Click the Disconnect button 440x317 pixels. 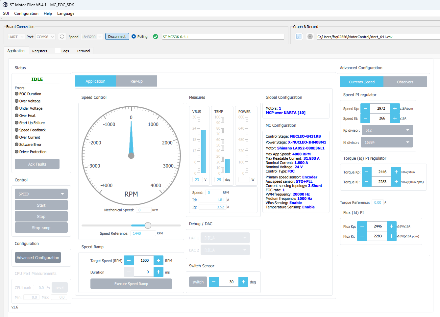117,37
